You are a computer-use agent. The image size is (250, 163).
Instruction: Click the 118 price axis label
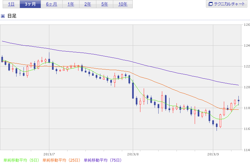click(x=247, y=108)
